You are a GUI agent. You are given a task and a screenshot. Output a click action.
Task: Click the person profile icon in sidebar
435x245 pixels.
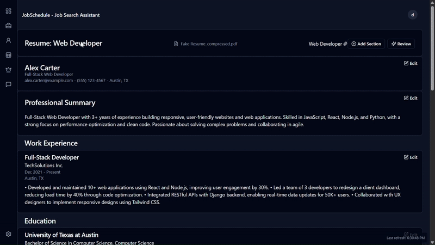pos(8,40)
